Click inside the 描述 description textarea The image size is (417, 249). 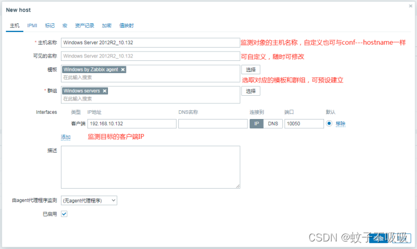click(150, 167)
